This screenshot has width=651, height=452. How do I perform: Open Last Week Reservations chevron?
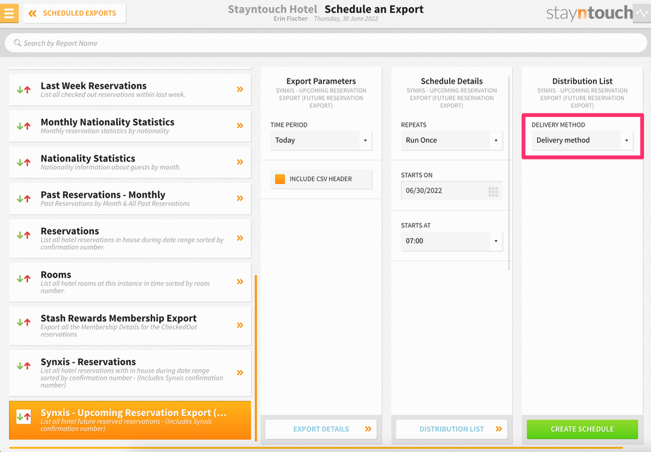[240, 89]
